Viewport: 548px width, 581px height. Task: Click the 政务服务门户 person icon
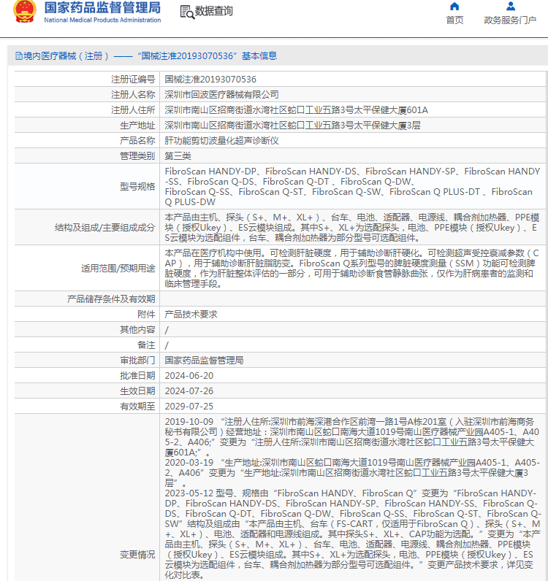point(511,6)
